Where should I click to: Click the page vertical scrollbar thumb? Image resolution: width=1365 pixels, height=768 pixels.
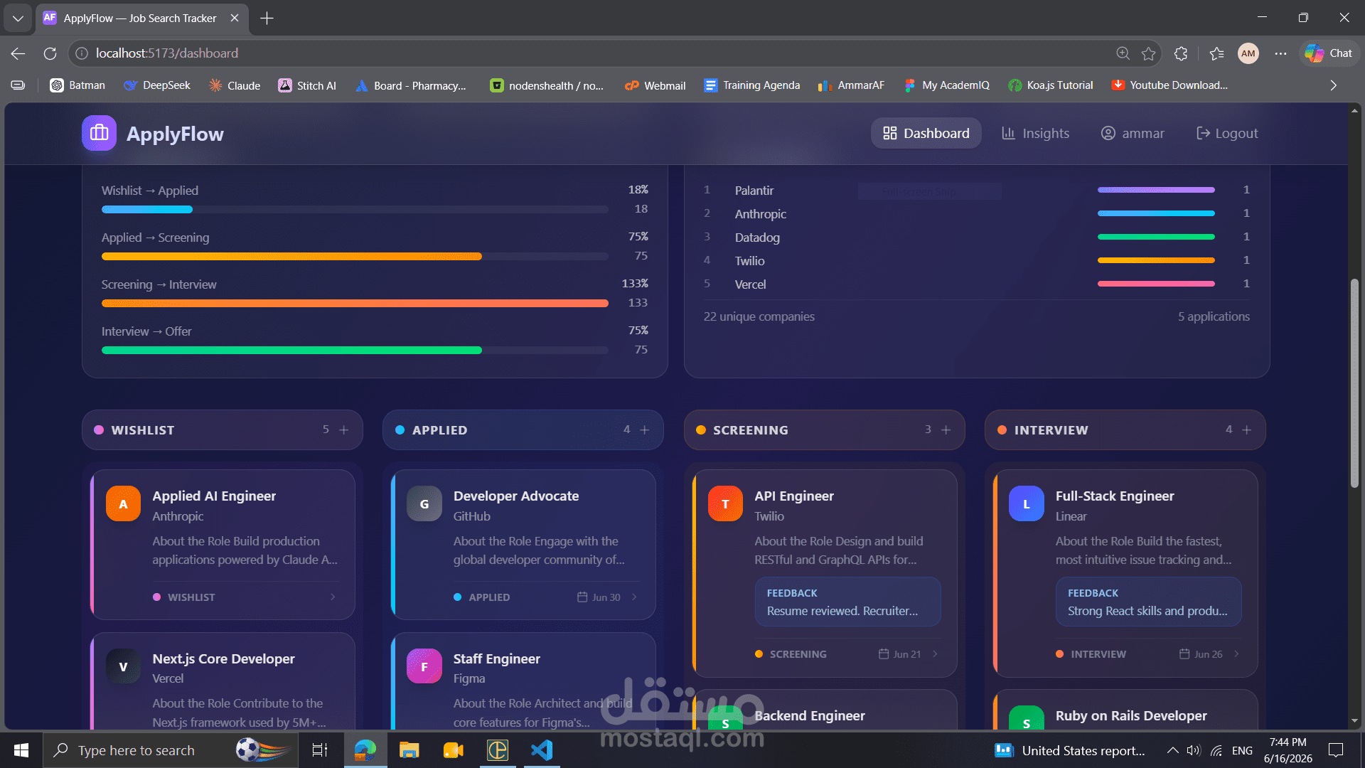tap(1354, 384)
